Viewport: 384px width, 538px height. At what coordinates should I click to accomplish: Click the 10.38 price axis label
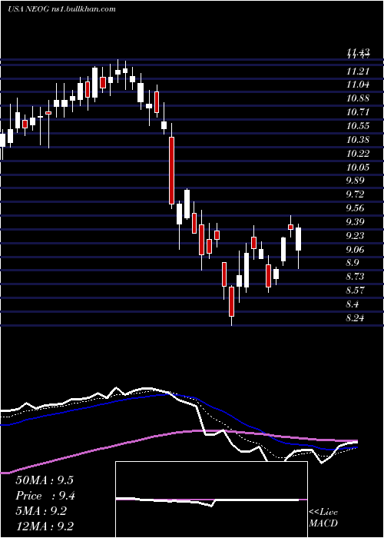[358, 140]
